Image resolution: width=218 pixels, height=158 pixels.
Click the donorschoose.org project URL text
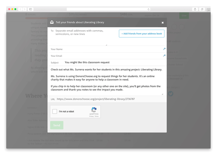point(96,99)
